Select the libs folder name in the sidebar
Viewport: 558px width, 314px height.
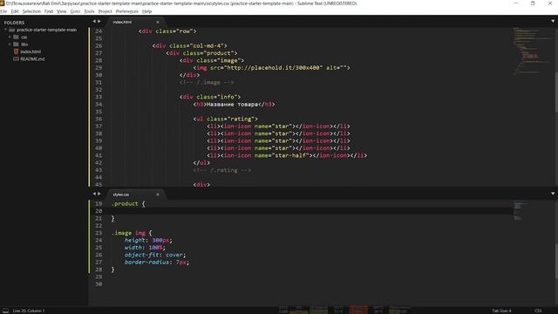point(24,44)
